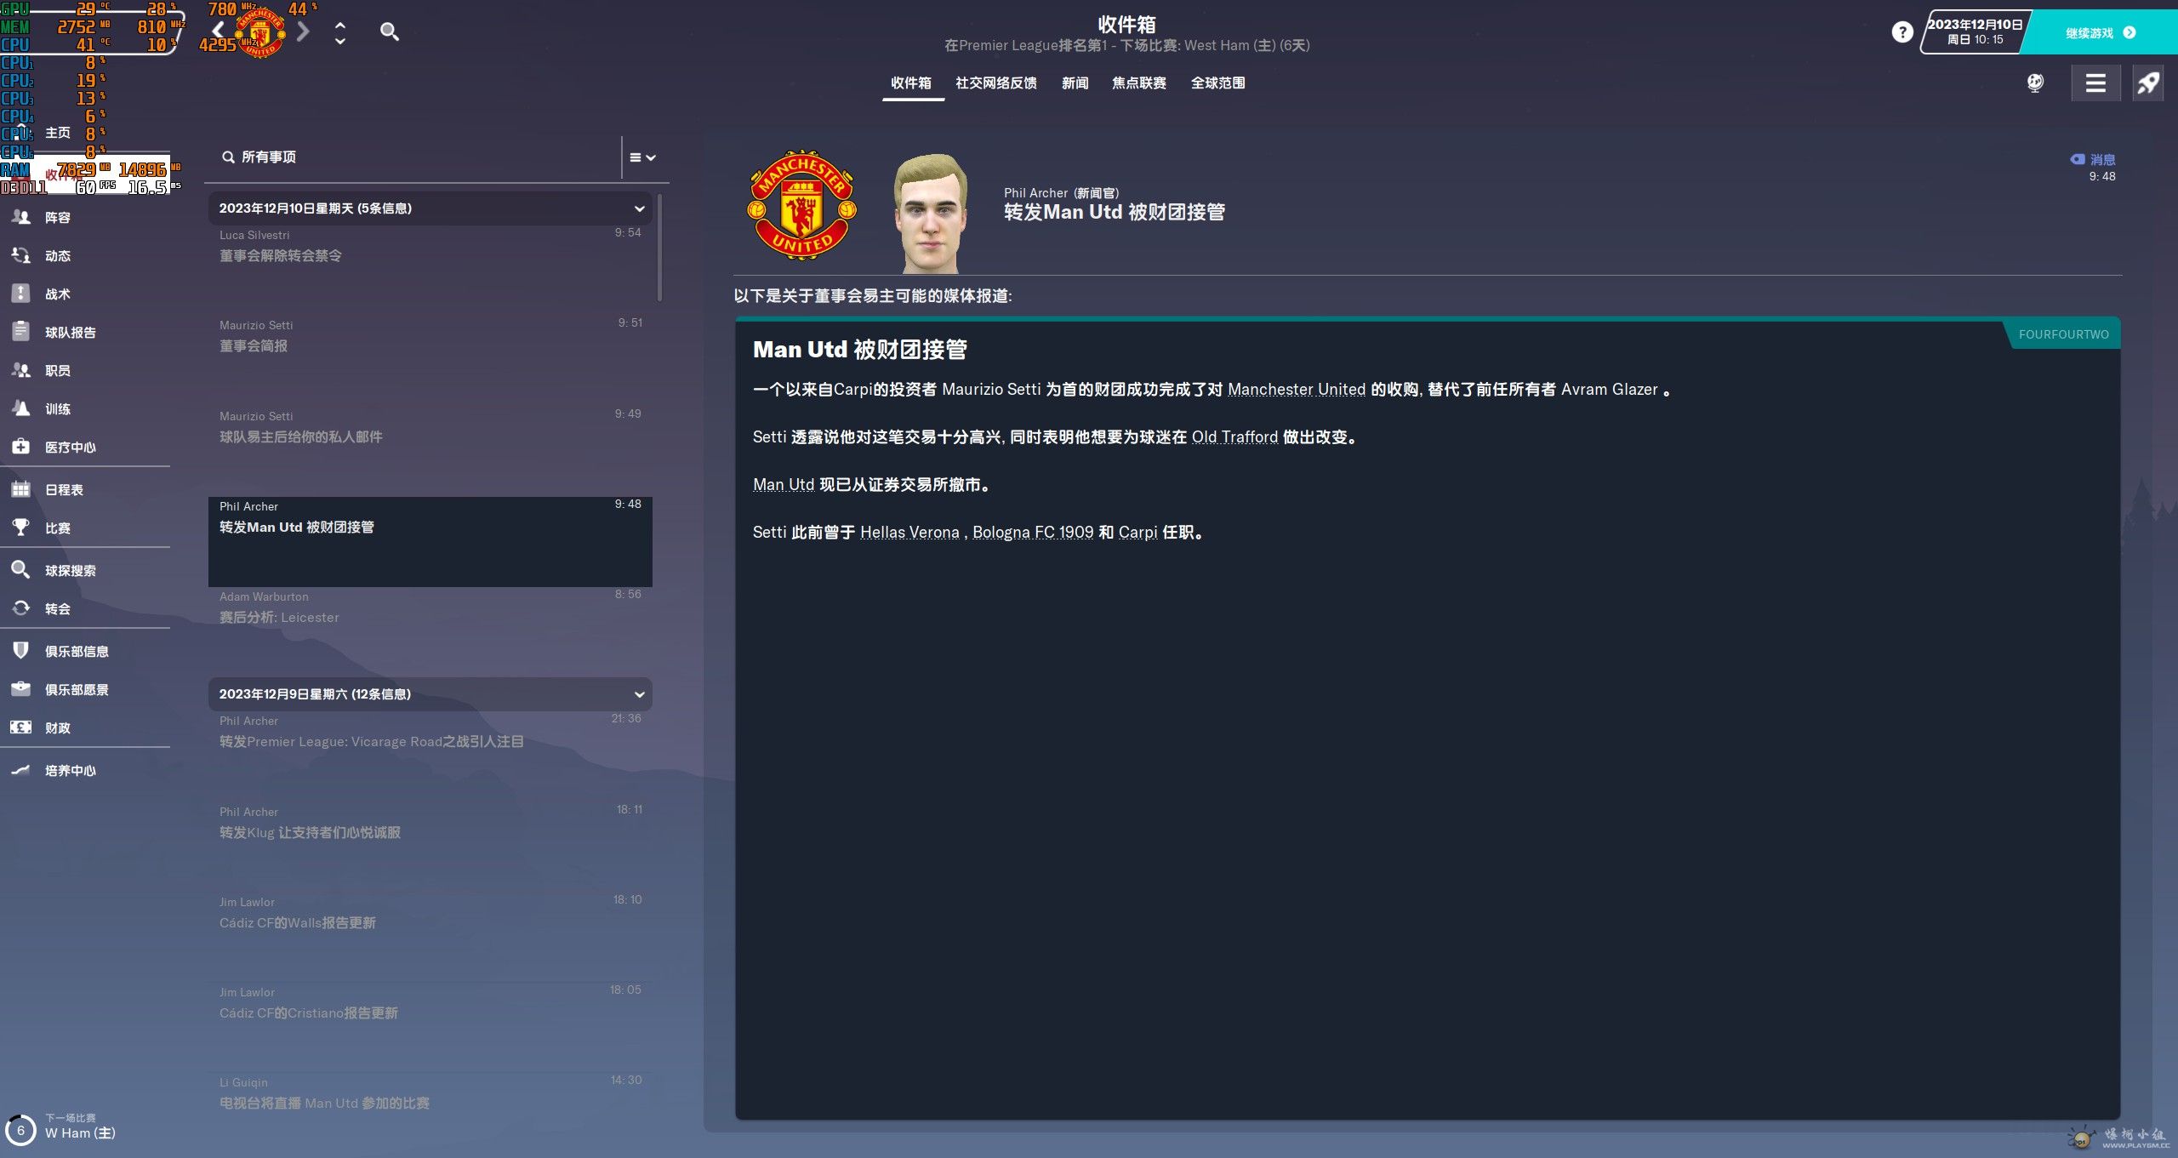Screen dimensions: 2178x1158
Task: Click the 所有事项 inbox search field
Action: (x=417, y=157)
